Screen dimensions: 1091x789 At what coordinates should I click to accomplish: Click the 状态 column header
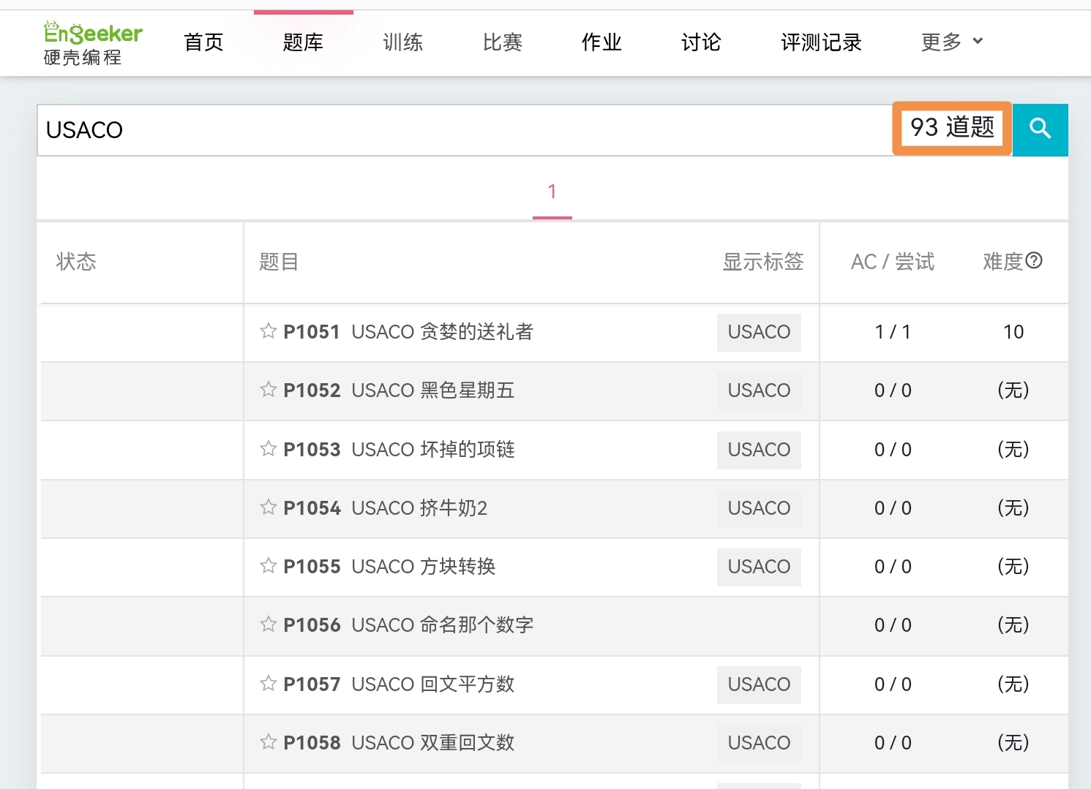tap(76, 262)
